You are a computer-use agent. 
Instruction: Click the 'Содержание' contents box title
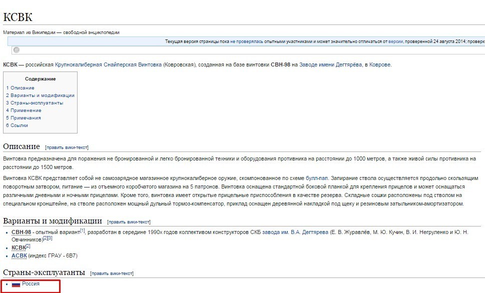(40, 79)
